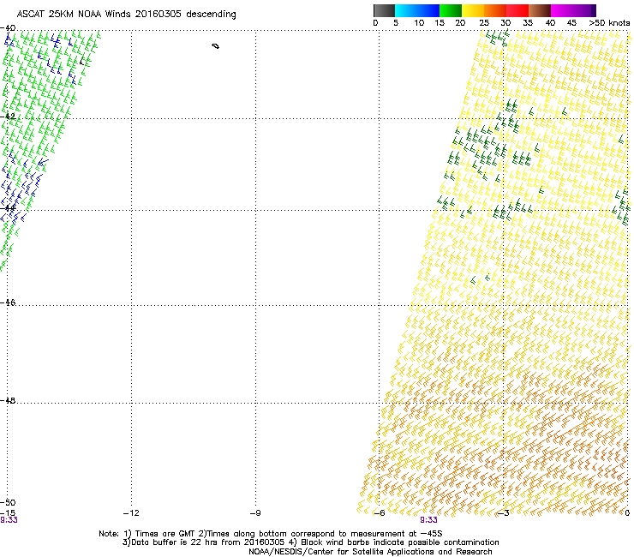Click the '-42' latitude axis label
The height and width of the screenshot is (557, 634).
8,116
